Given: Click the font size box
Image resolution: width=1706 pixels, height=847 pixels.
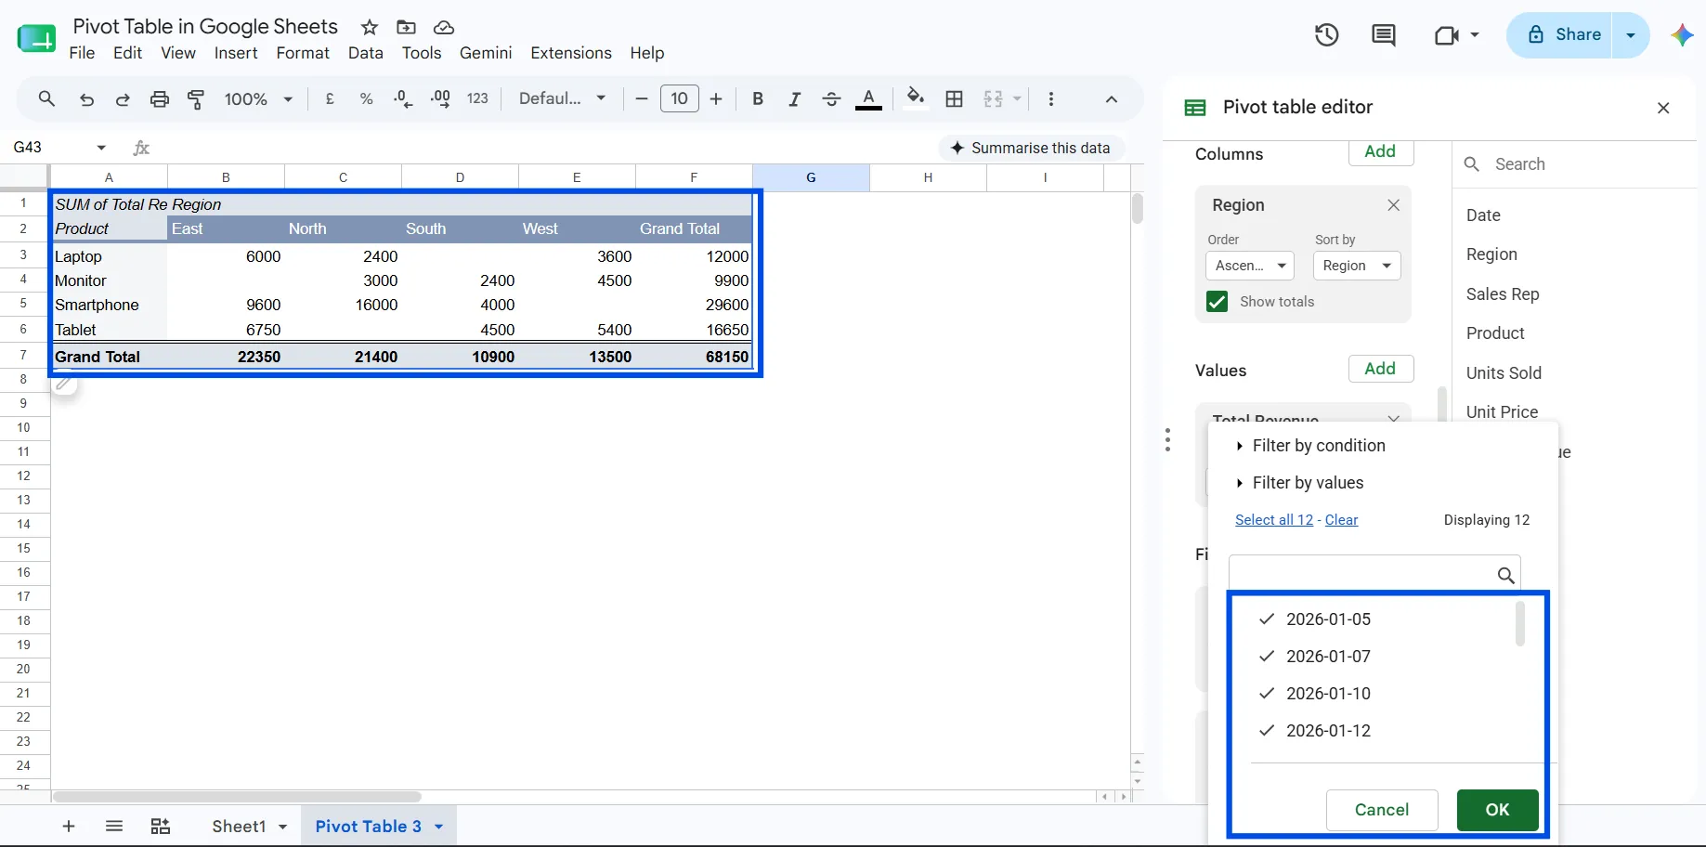Looking at the screenshot, I should point(680,98).
